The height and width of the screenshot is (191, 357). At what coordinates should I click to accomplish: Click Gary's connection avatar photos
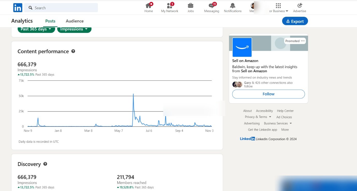(237, 84)
